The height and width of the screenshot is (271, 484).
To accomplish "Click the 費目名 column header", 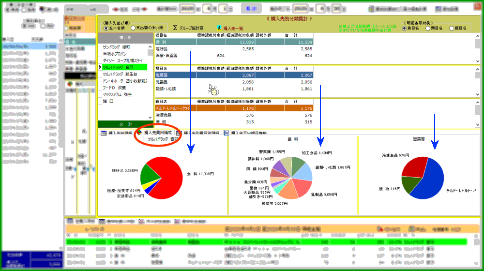I will pos(175,35).
